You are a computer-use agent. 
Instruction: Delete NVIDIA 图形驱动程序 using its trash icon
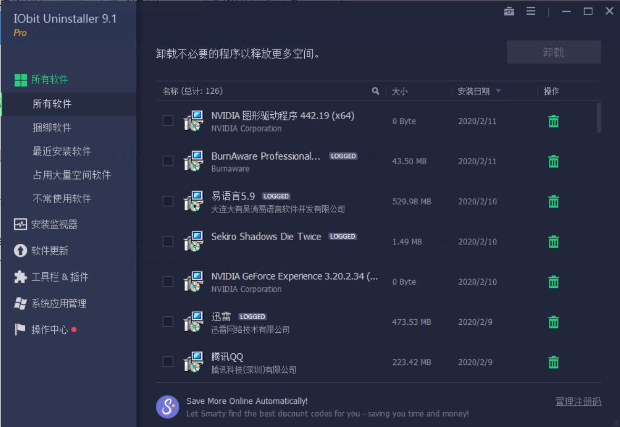[x=553, y=121]
